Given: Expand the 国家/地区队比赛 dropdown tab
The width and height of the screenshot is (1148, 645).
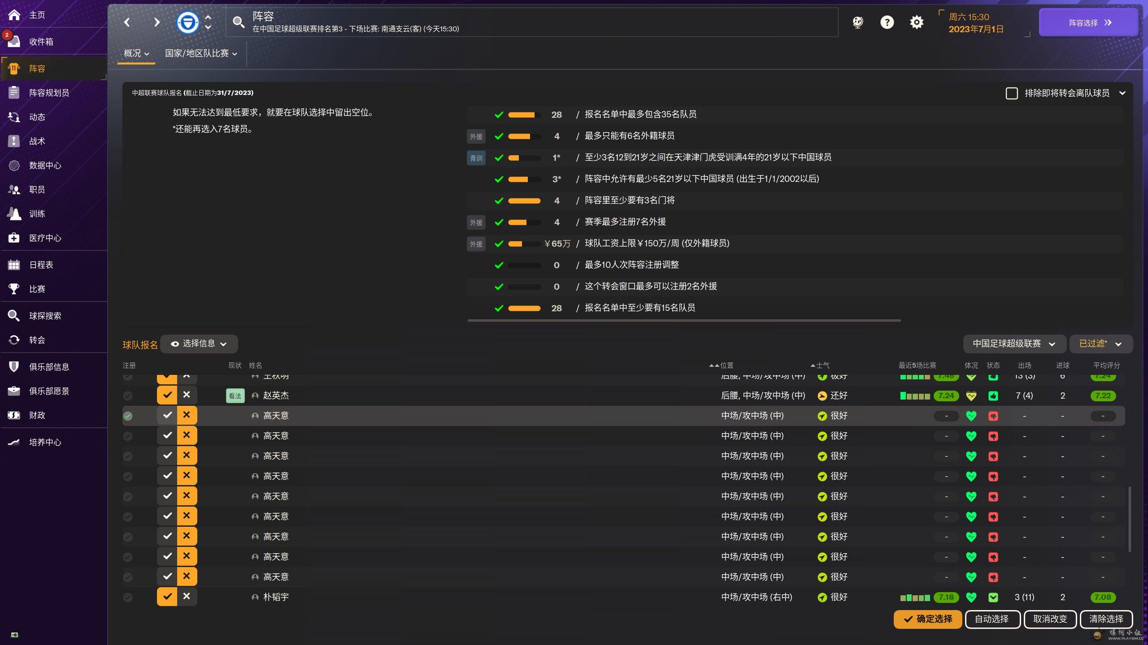Looking at the screenshot, I should 201,53.
